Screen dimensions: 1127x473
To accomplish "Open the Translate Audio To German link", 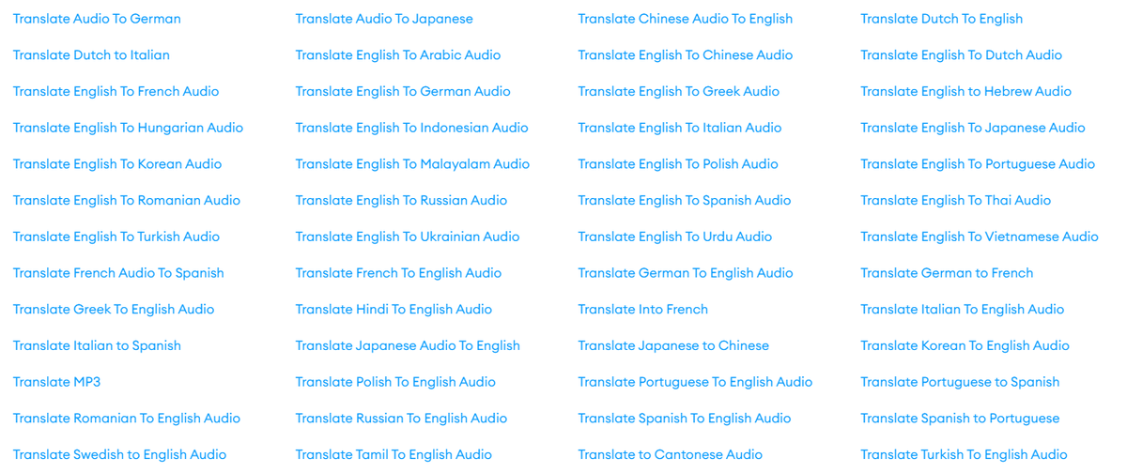I will coord(97,19).
